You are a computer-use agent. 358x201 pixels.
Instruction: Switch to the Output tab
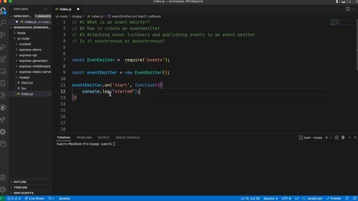click(103, 137)
